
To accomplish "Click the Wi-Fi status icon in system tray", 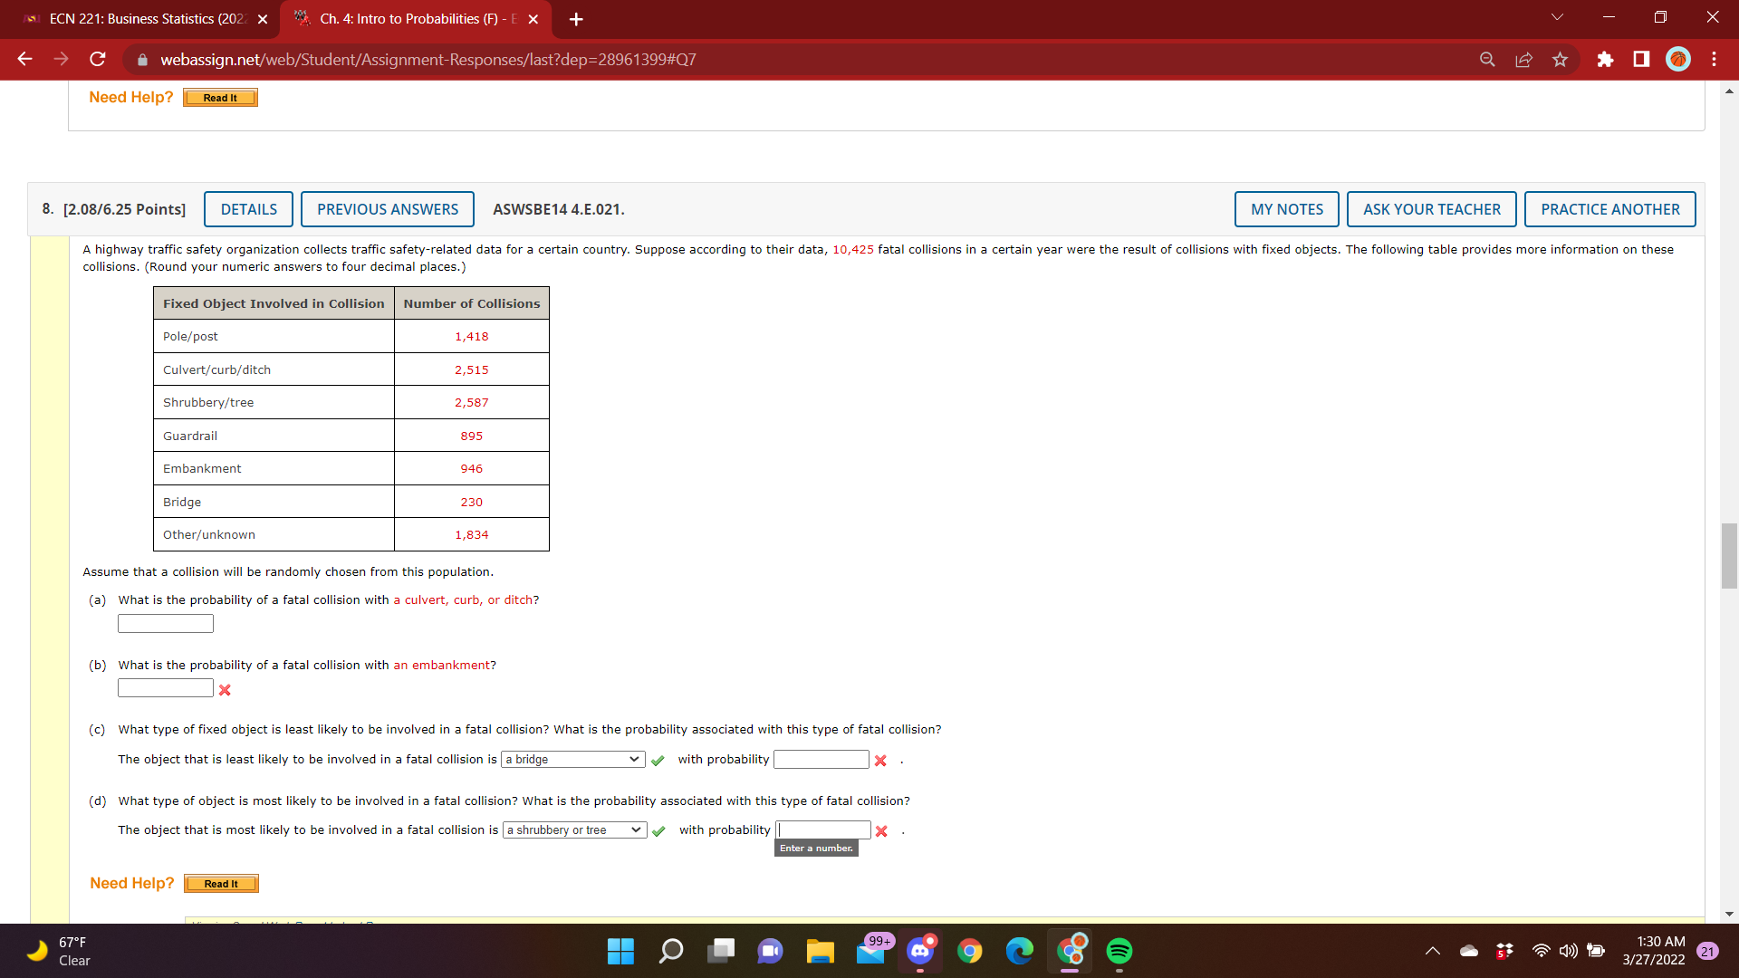I will coord(1540,951).
